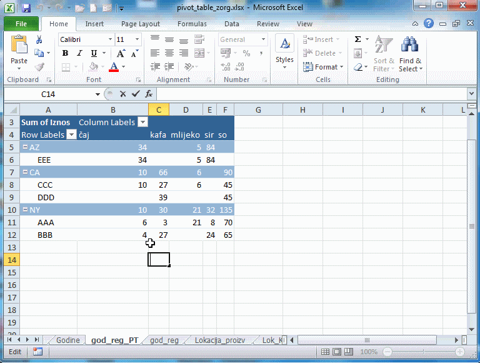
Task: Click the Insert Function fx icon
Action: coord(149,94)
